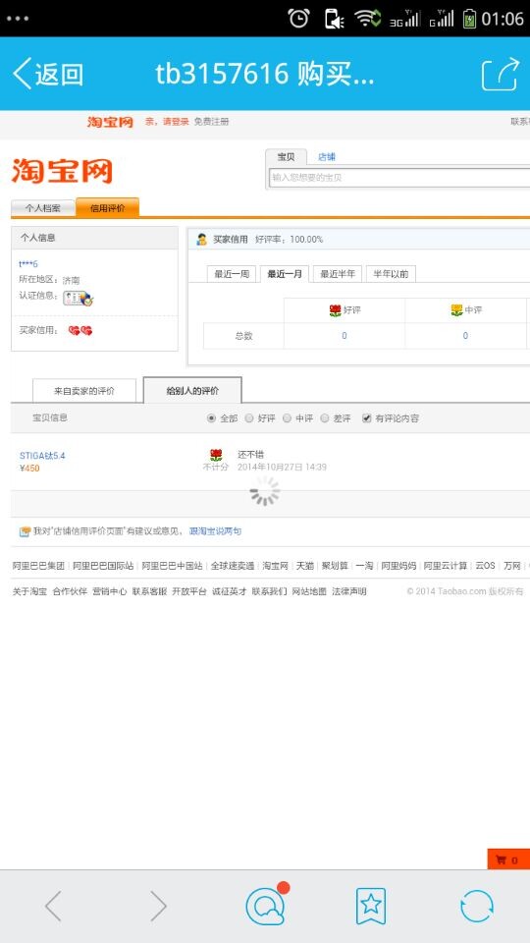Screen dimensions: 530x943
Task: Click the feedback note icon beside 我对
Action: click(25, 531)
